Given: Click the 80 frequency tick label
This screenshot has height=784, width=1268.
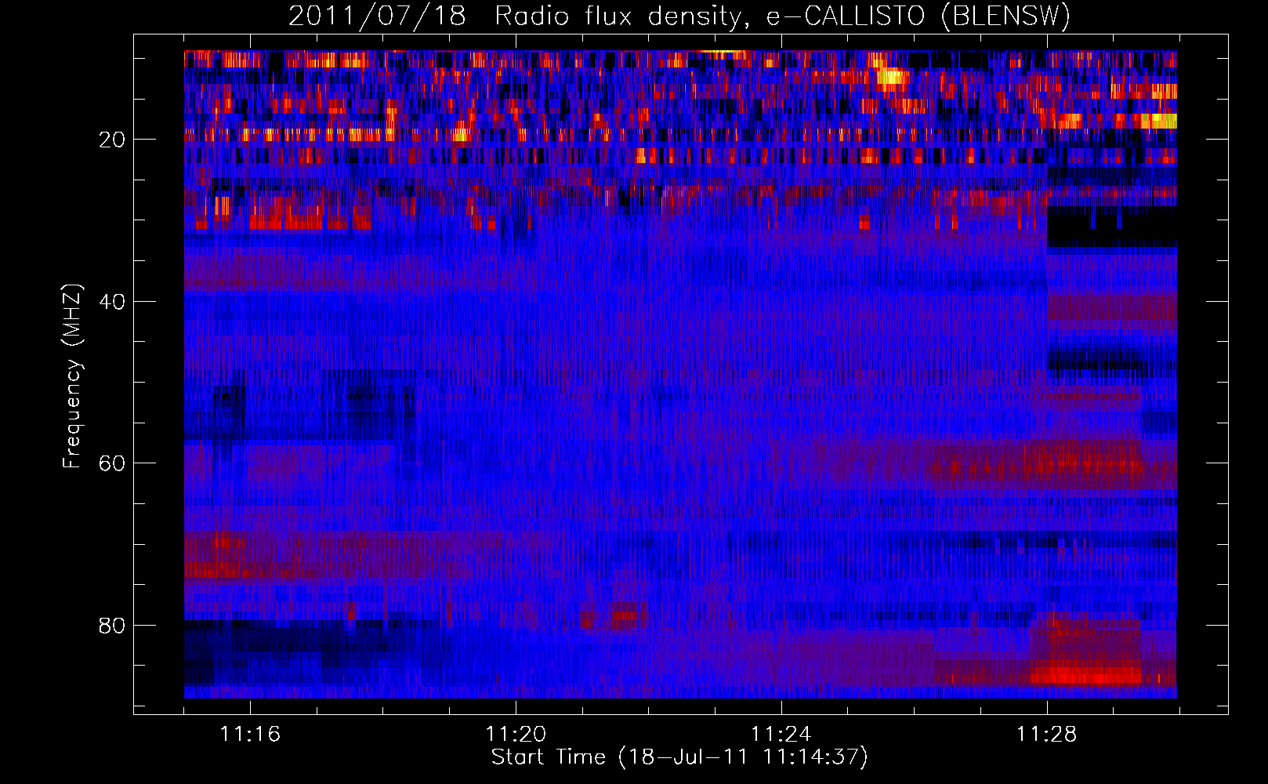Looking at the screenshot, I should pyautogui.click(x=112, y=626).
